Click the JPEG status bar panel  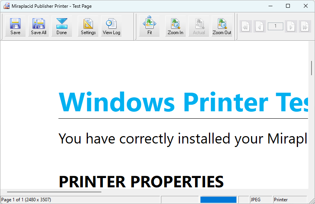point(260,200)
